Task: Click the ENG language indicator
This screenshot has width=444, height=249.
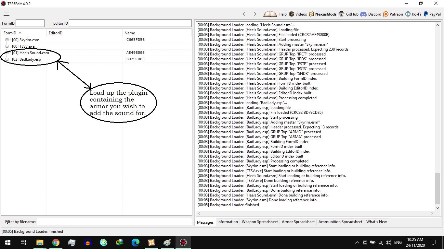Action: (x=398, y=243)
